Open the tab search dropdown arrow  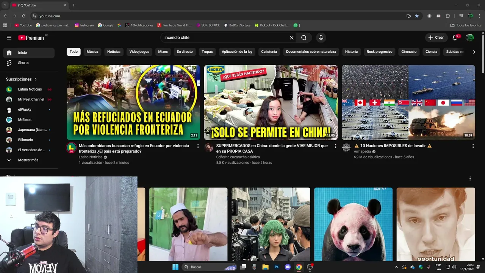click(x=5, y=5)
